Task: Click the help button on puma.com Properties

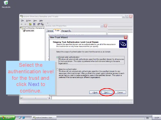Action: [102, 26]
